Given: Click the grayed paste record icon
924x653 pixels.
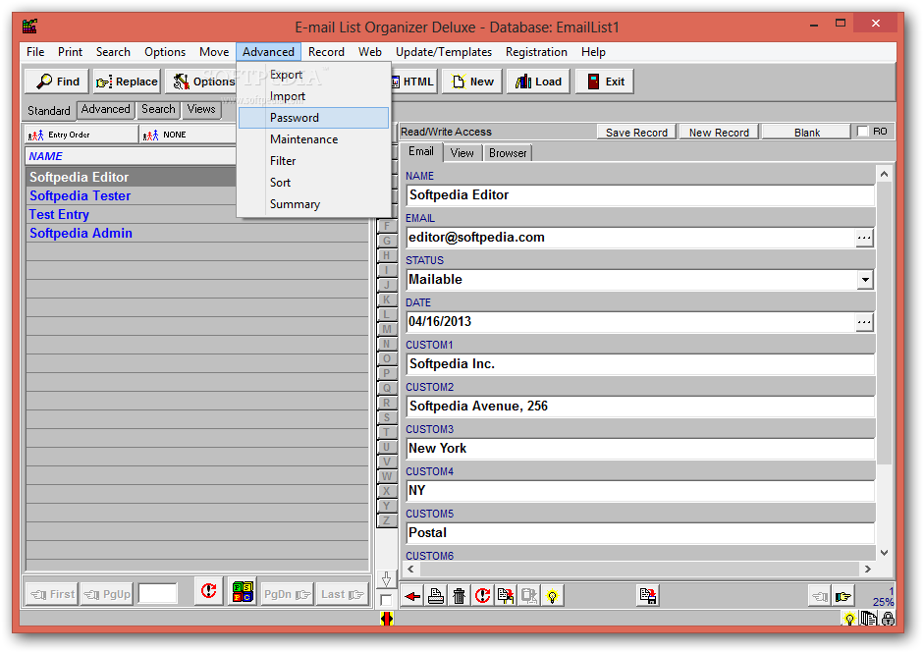Looking at the screenshot, I should click(x=529, y=596).
